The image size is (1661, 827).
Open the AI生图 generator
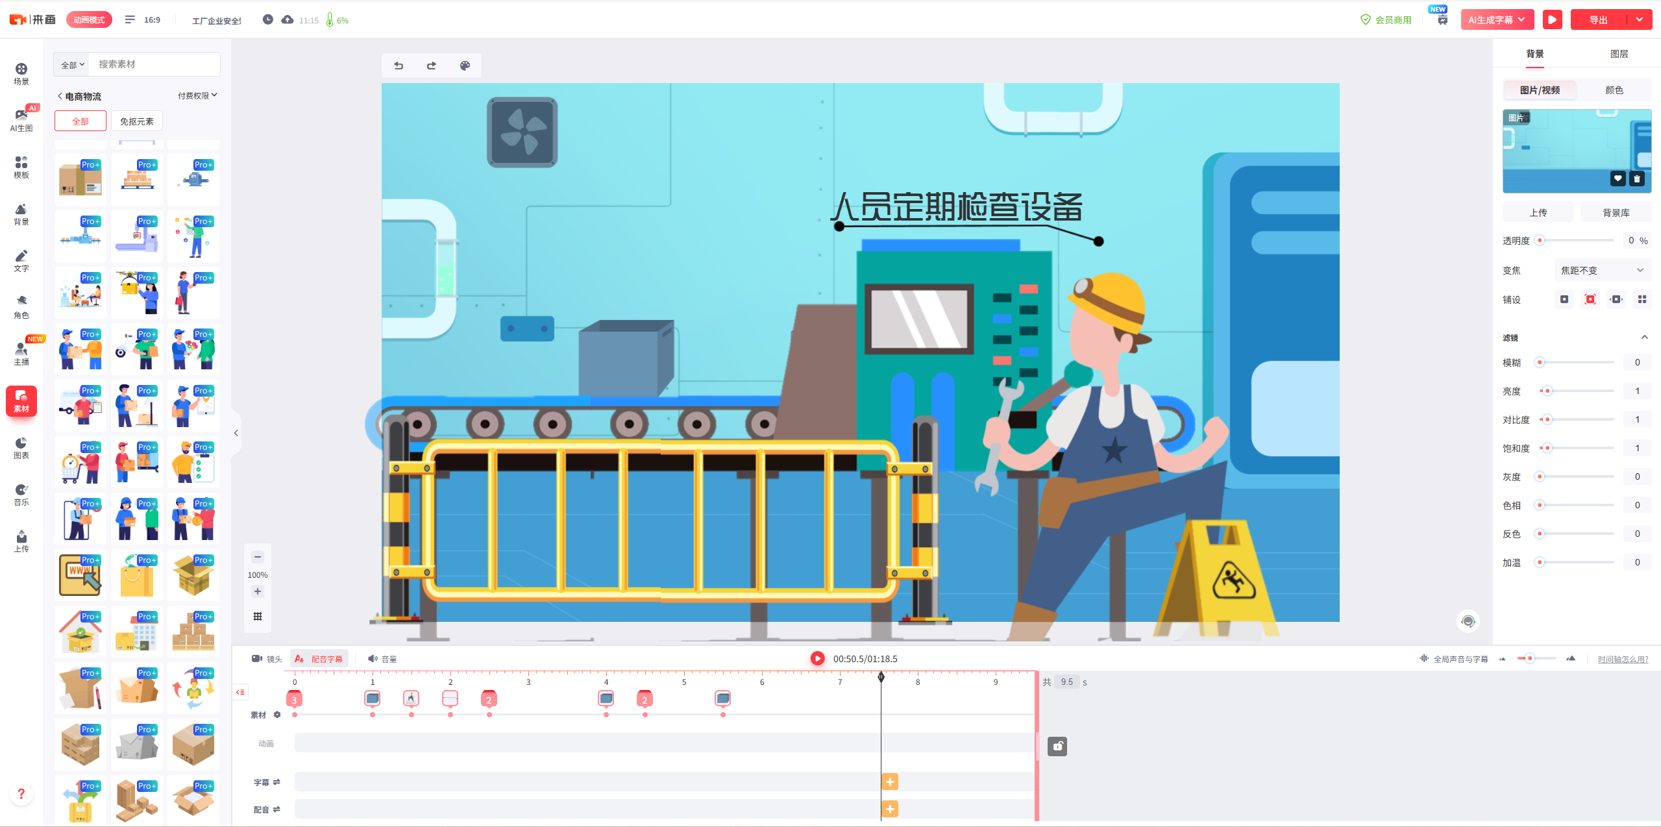tap(21, 120)
